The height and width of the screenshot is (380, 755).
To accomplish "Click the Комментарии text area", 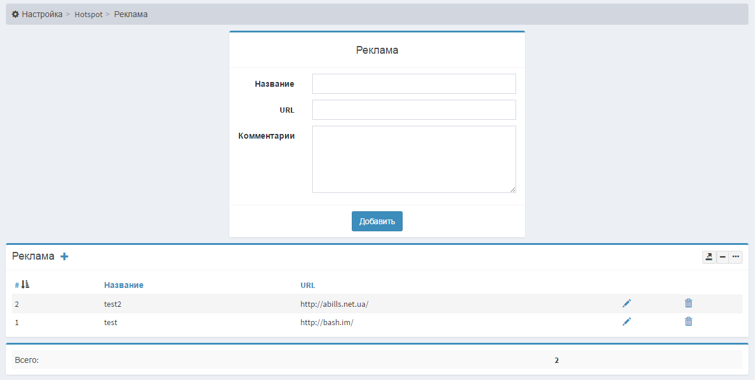I will click(414, 159).
